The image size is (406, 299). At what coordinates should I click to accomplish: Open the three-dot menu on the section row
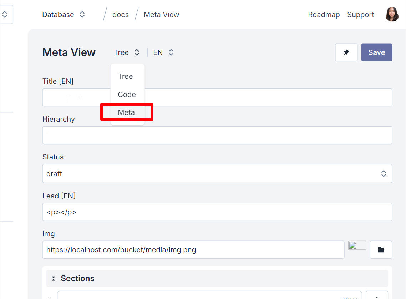pyautogui.click(x=377, y=297)
